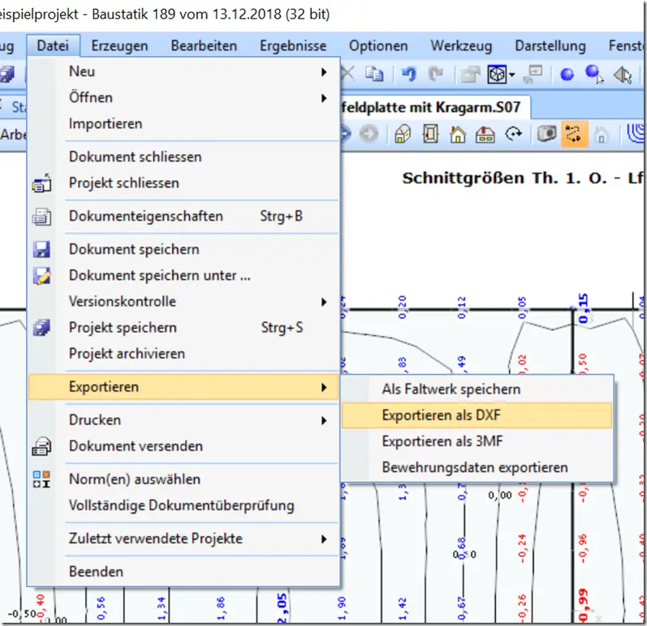647x626 pixels.
Task: Click the delete X icon in toolbar
Action: (x=347, y=74)
